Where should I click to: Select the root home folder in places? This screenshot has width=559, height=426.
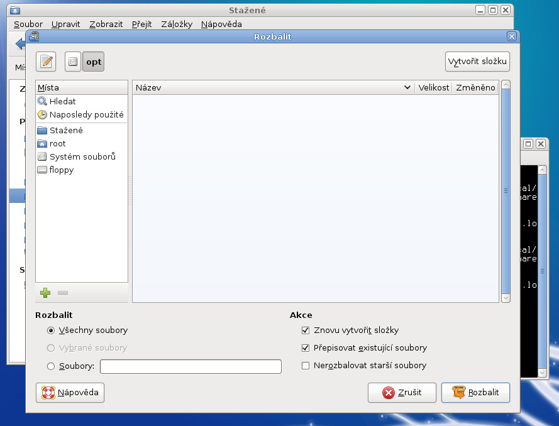click(82, 143)
